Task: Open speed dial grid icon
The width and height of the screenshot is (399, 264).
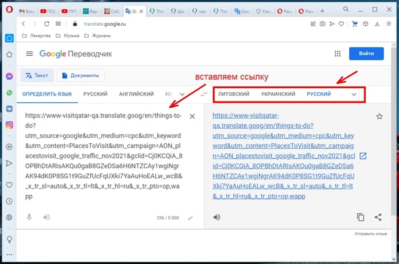Action: (x=58, y=24)
